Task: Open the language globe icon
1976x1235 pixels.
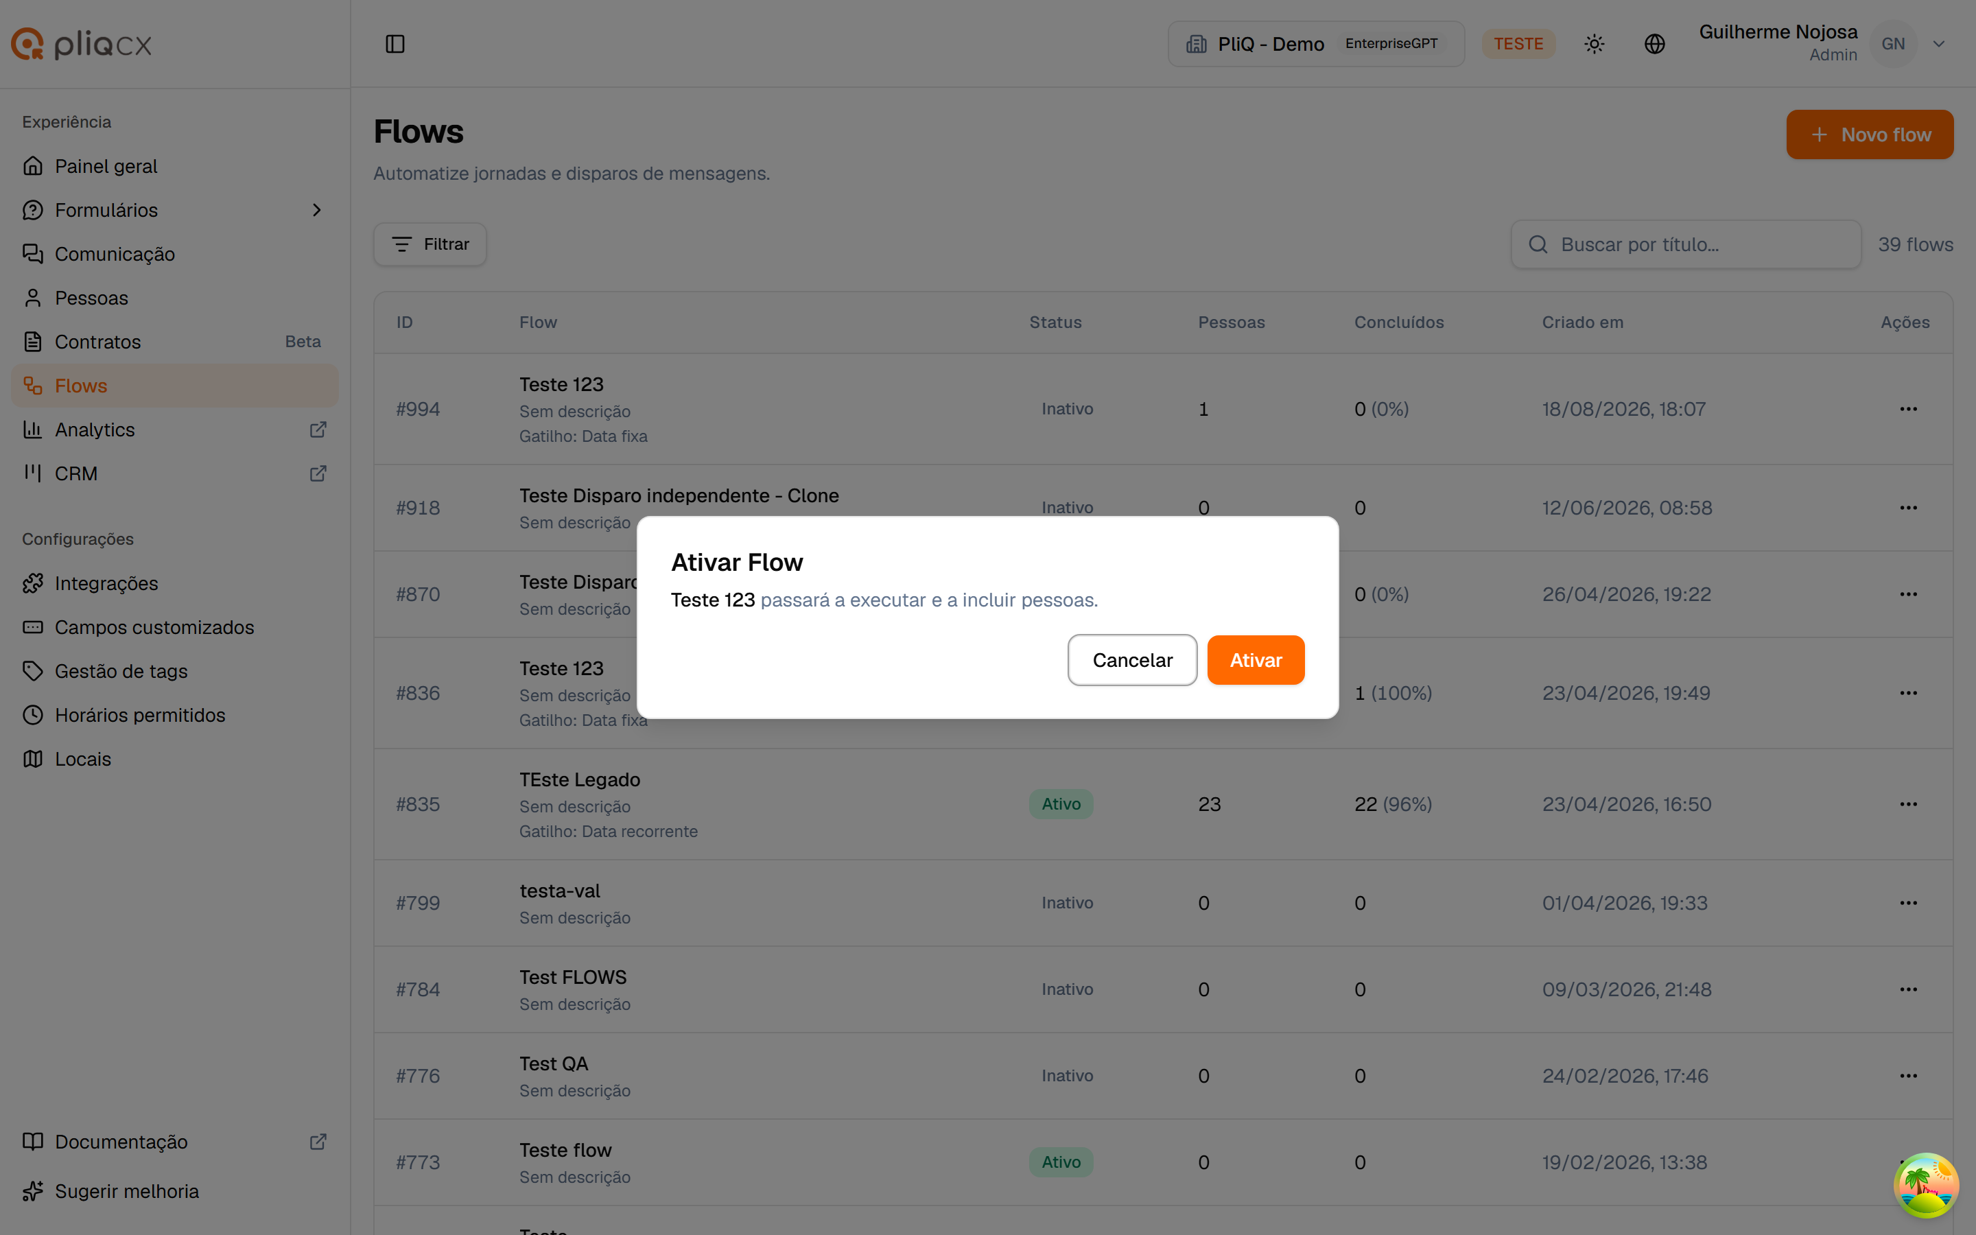Action: pyautogui.click(x=1654, y=44)
